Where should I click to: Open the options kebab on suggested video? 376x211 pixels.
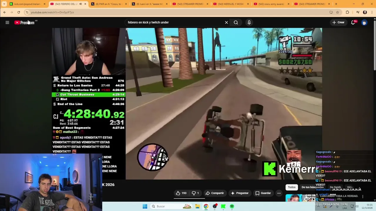(363, 197)
